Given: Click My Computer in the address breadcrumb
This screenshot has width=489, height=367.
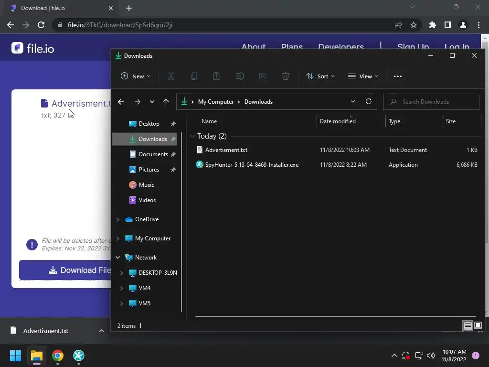Looking at the screenshot, I should point(216,102).
